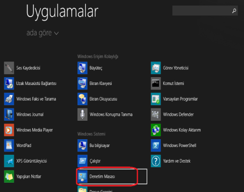The image size is (244, 192).
Task: Open XPS Görüntüleyicisi icon
Action: point(9,161)
